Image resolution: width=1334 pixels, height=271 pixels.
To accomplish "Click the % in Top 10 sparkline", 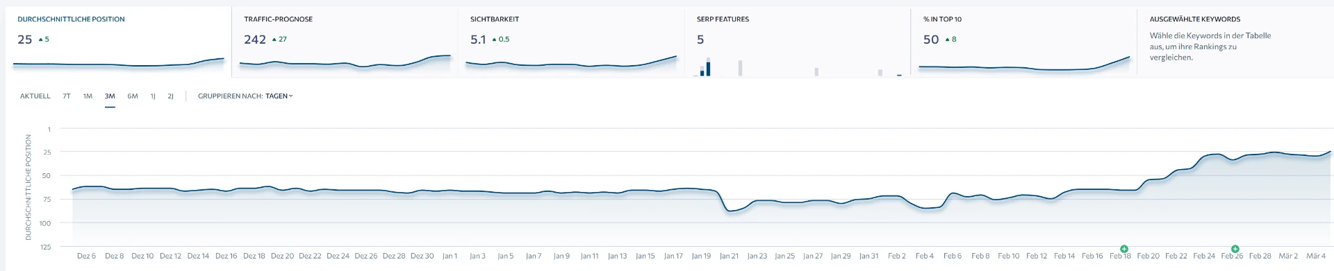I will [1024, 64].
